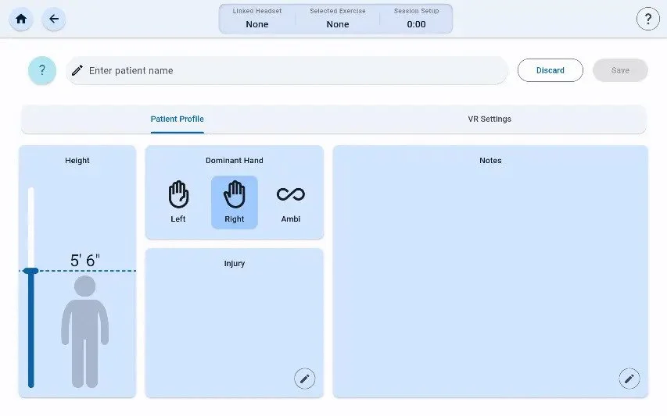The image size is (667, 416).
Task: Edit the Notes section with pencil icon
Action: point(629,379)
